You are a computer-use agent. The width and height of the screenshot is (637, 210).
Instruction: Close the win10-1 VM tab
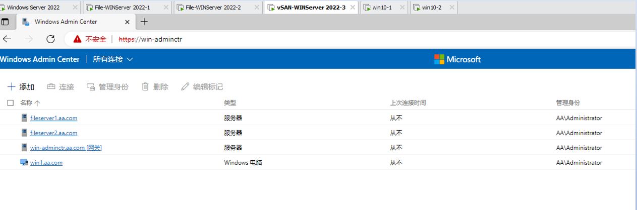click(x=402, y=8)
